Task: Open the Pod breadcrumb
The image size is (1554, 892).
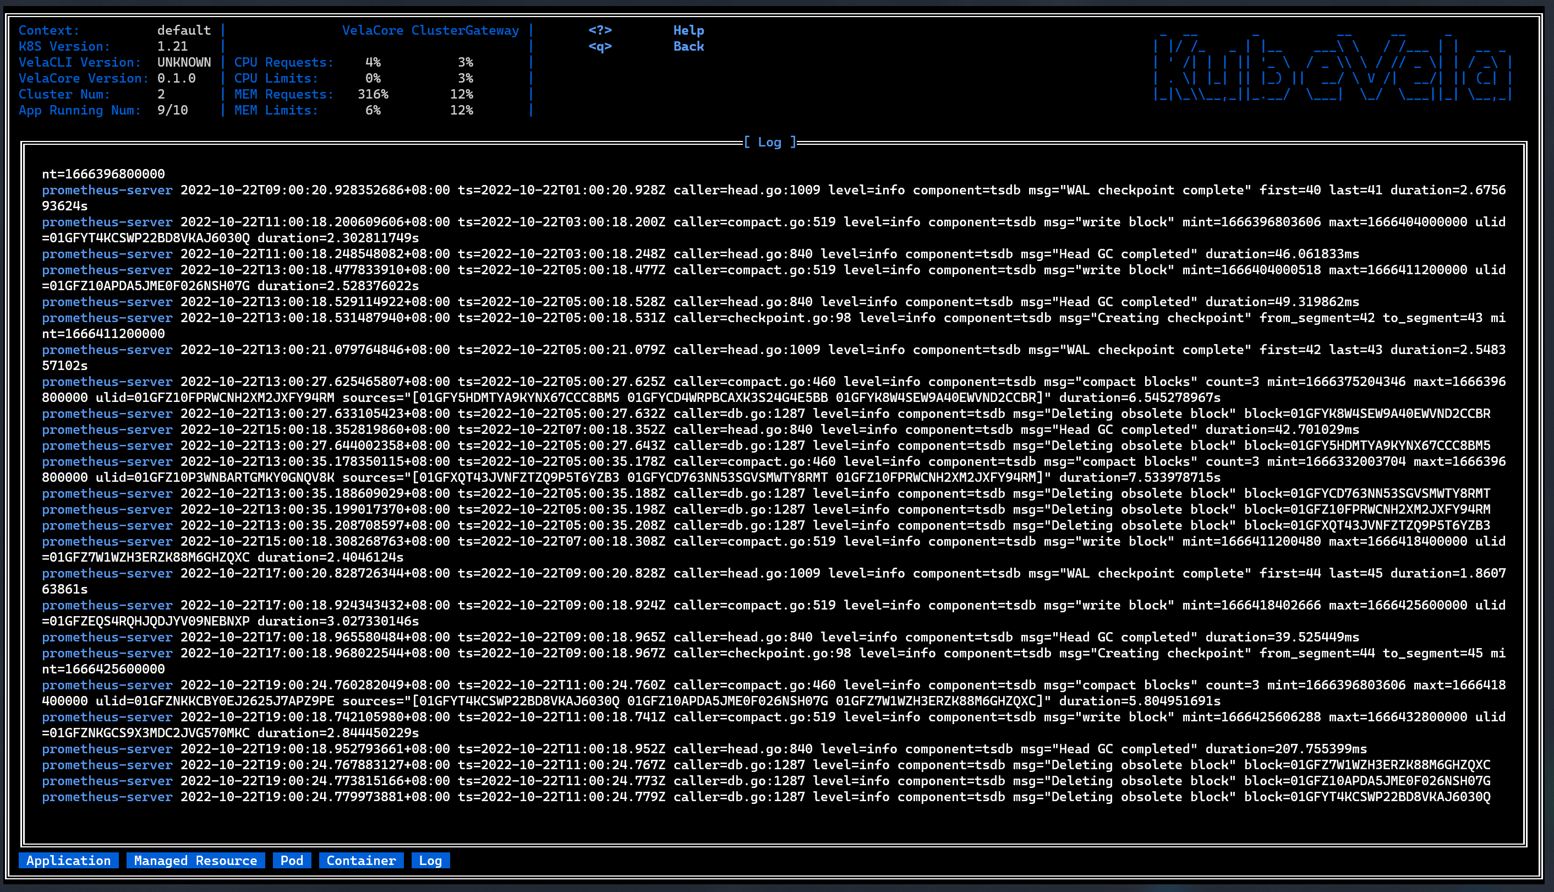Action: (292, 860)
